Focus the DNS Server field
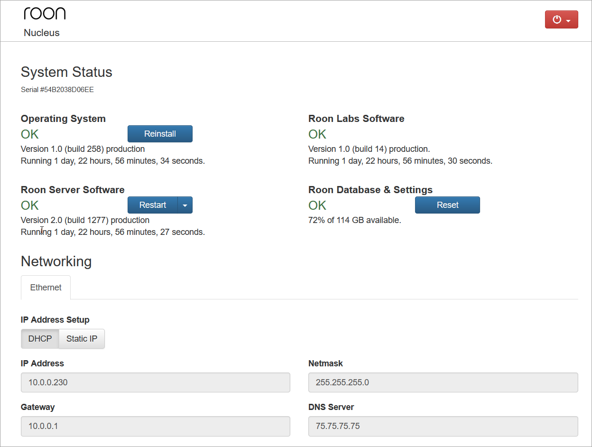 tap(443, 426)
